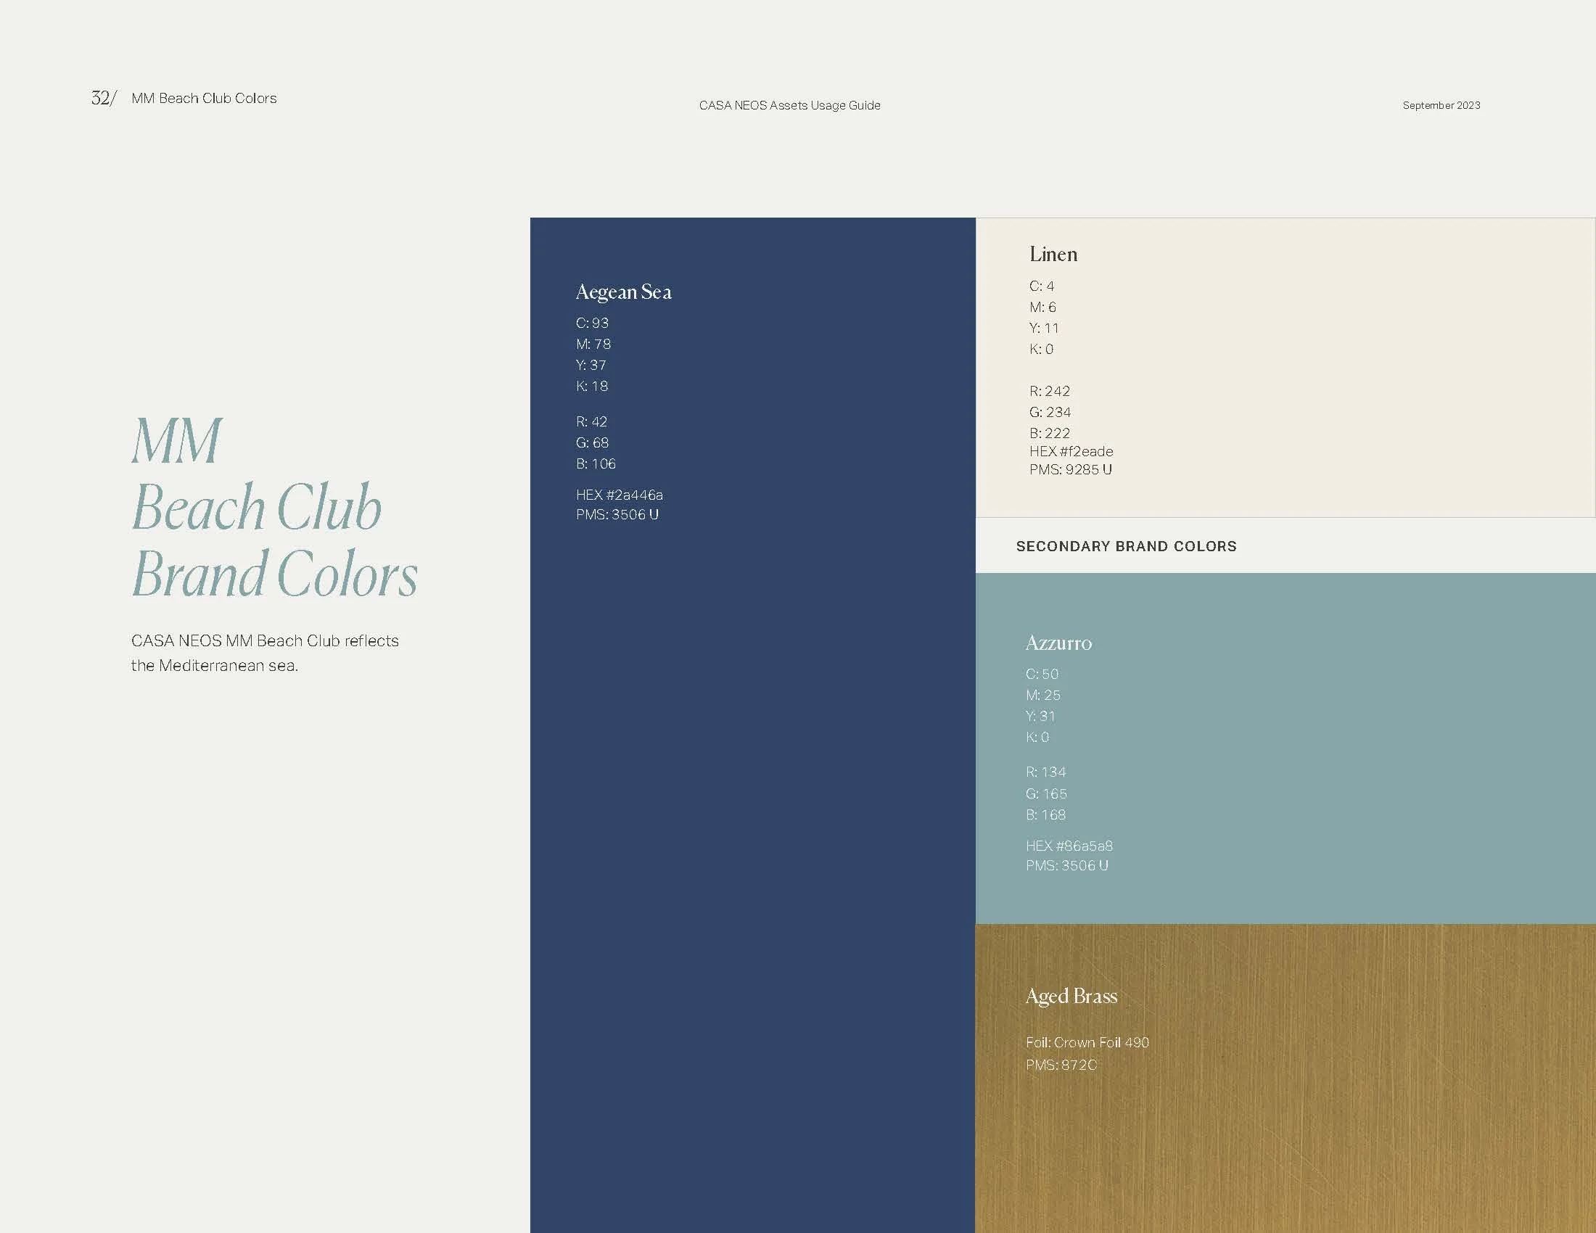Click 'HEX #2a446a' value
This screenshot has width=1596, height=1233.
tap(619, 495)
